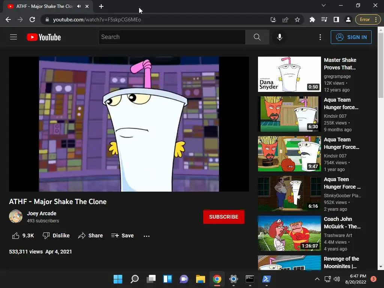Open media controls in Chrome toolbar

324,19
